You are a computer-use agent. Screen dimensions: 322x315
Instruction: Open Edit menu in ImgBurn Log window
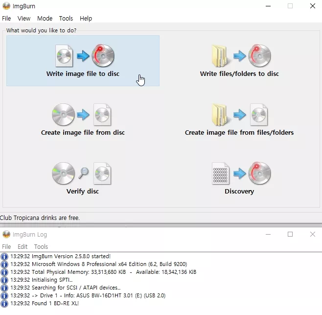coord(23,246)
